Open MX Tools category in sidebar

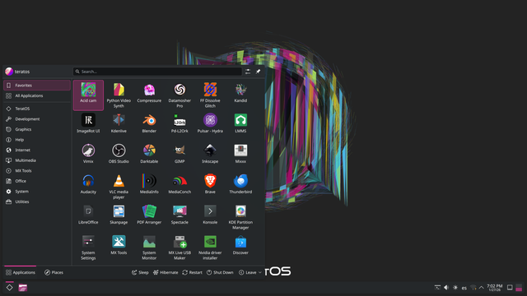tap(37, 170)
